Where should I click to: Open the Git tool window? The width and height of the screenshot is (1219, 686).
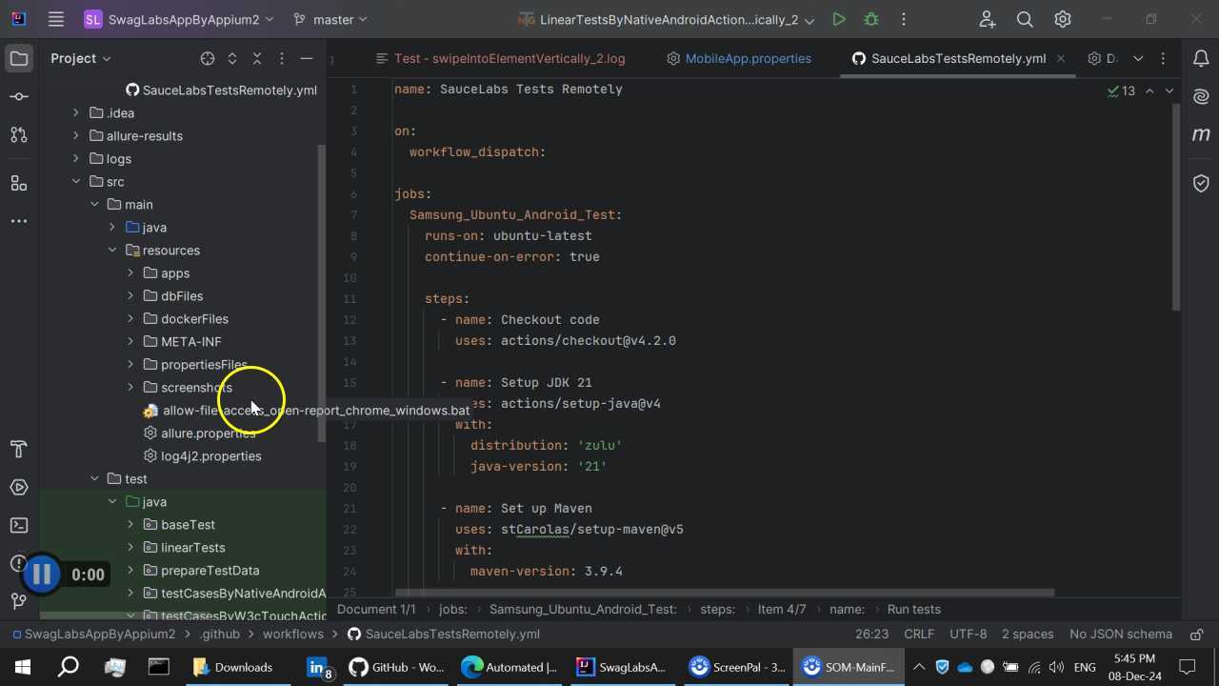(19, 600)
